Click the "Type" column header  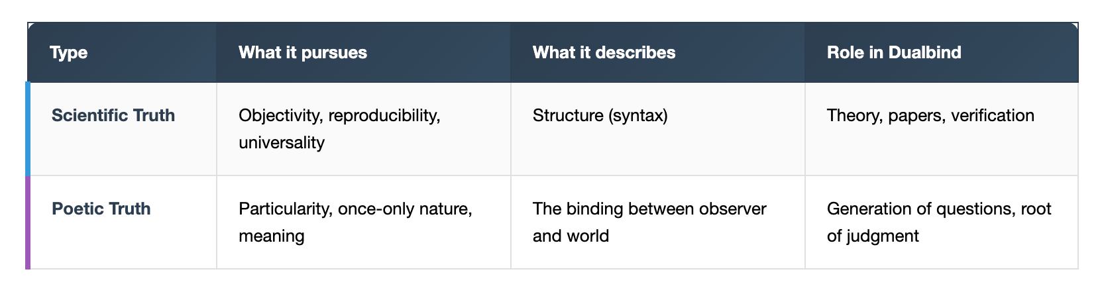pos(68,53)
